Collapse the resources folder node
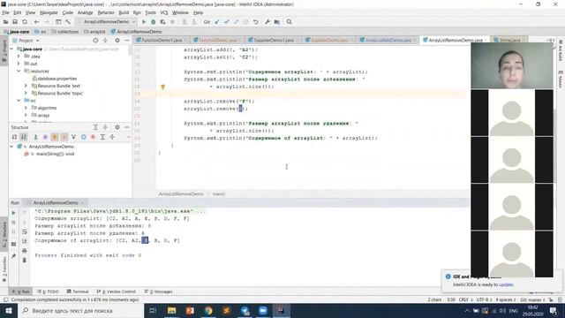565x318 pixels. point(19,71)
